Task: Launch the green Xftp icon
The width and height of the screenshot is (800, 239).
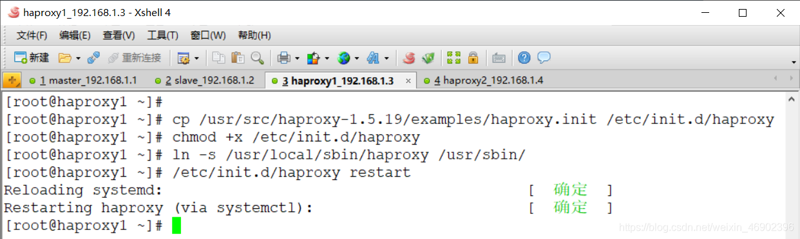Action: coord(428,58)
